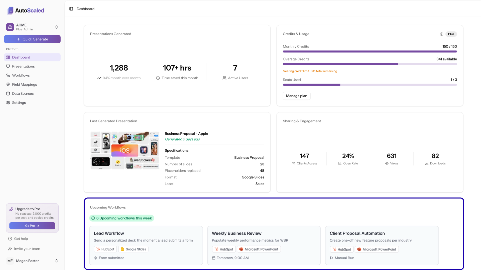Click the Seats Used progress bar
Screen dimensions: 481x270
[x=370, y=85]
